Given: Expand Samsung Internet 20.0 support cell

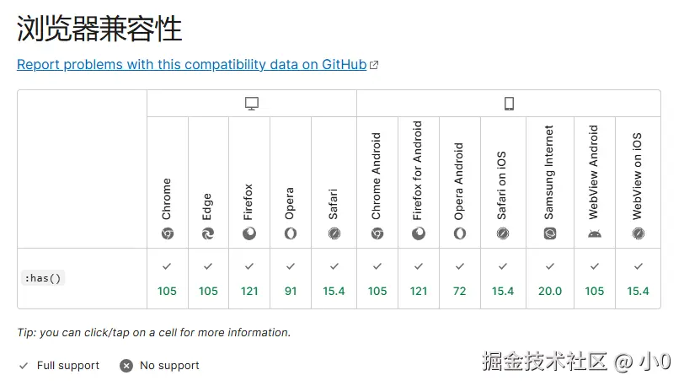Looking at the screenshot, I should (550, 279).
